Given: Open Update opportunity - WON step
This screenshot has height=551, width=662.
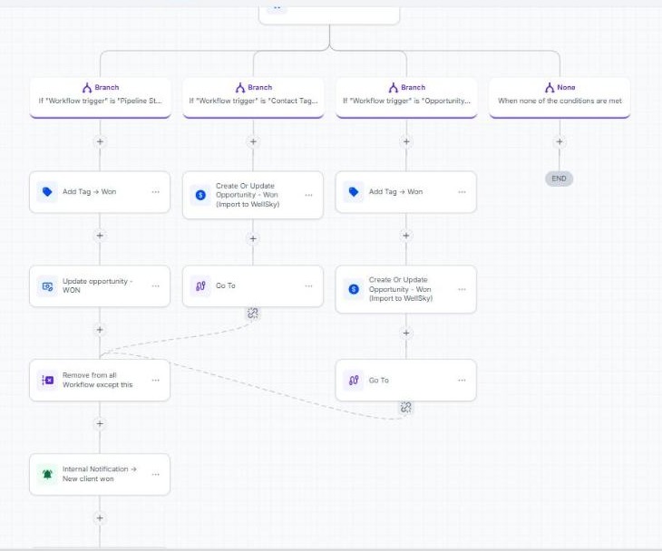Looking at the screenshot, I should [98, 285].
